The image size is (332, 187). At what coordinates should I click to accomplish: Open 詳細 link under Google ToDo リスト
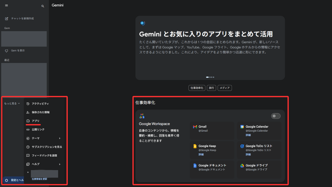pos(248,155)
